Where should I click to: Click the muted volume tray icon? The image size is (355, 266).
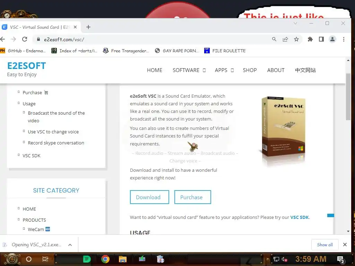tap(284, 259)
